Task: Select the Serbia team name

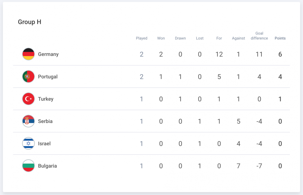Action: (x=45, y=121)
